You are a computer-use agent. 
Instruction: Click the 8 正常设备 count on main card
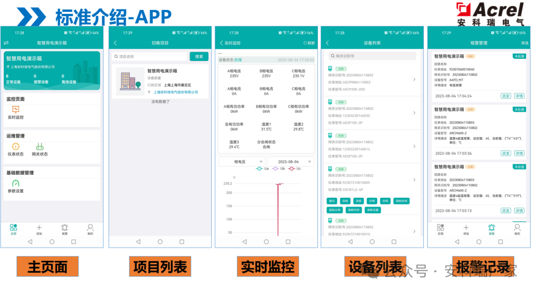[x=14, y=79]
